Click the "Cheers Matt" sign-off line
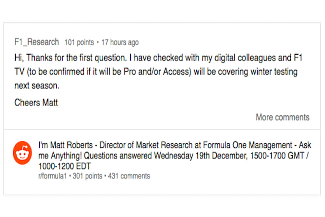 (x=36, y=102)
